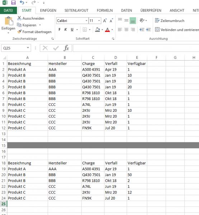The width and height of the screenshot is (199, 215).
Task: Click the confirm checkmark in formula bar
Action: (56, 48)
